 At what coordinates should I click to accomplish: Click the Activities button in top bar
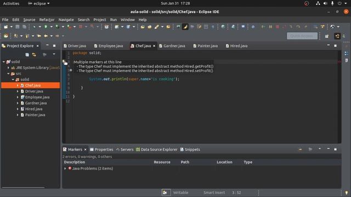(x=11, y=3)
